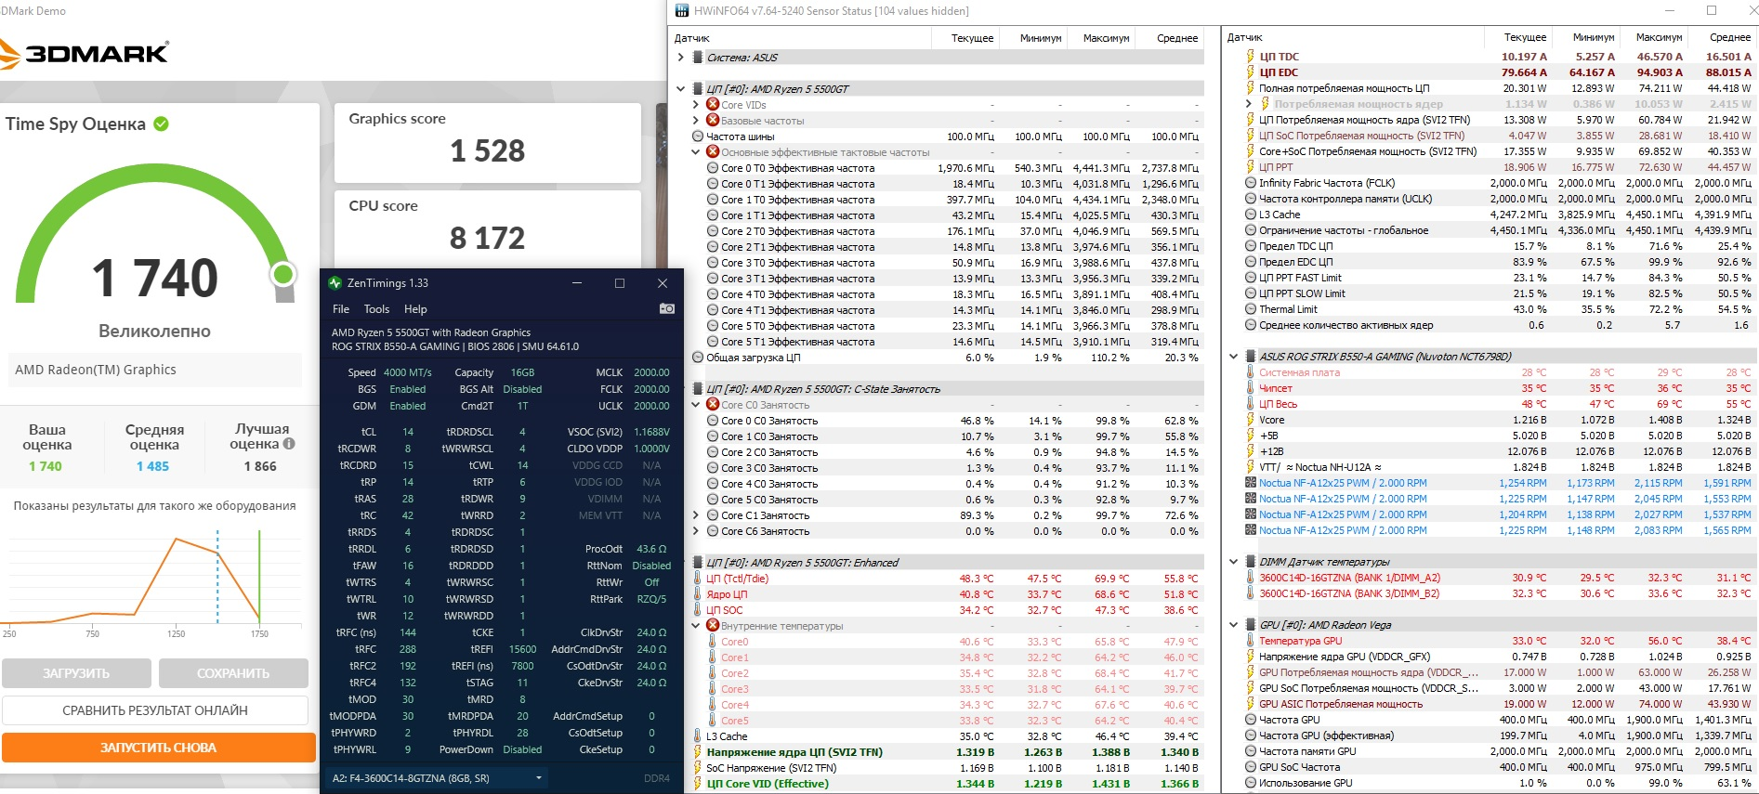Click the СОХРАНИТЬ button in 3DMark

(x=233, y=673)
